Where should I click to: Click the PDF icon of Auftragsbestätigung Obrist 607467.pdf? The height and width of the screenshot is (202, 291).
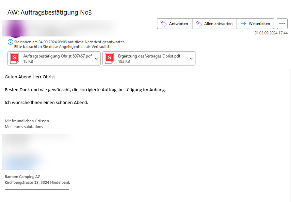coord(15,59)
